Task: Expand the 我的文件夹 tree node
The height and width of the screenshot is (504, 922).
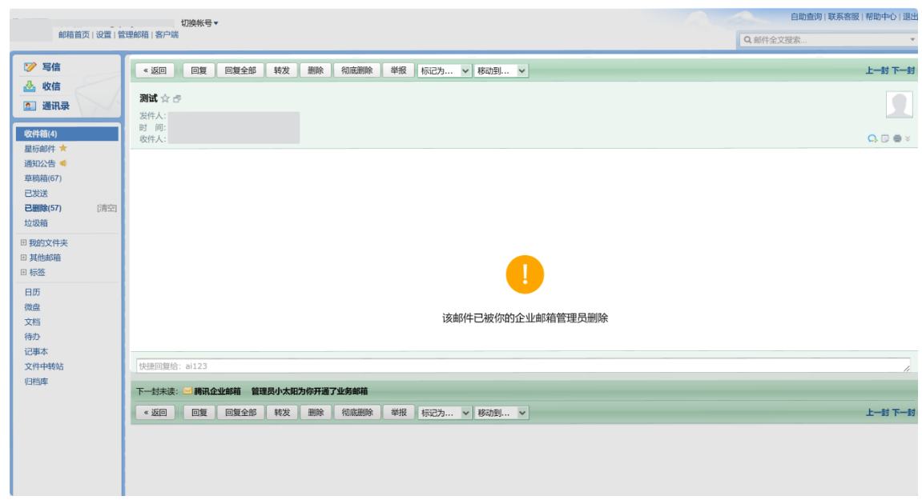Action: point(23,242)
